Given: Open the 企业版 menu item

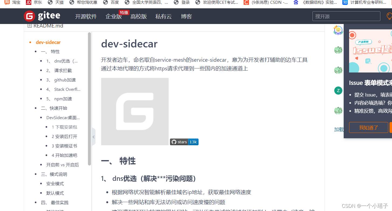Looking at the screenshot, I should [x=113, y=16].
